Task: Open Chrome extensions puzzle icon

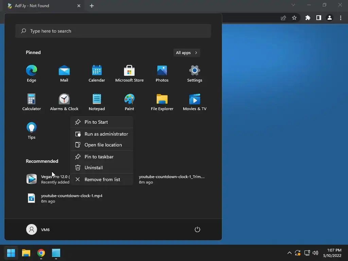Action: (x=308, y=18)
